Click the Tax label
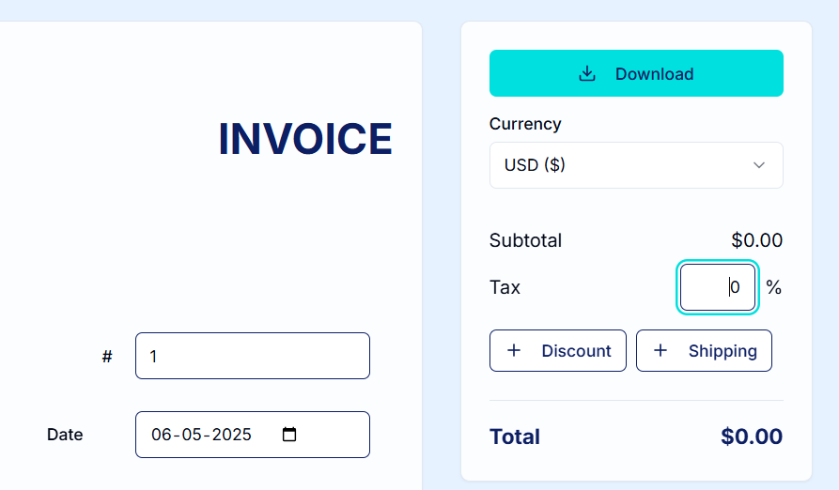The width and height of the screenshot is (839, 490). click(x=505, y=287)
